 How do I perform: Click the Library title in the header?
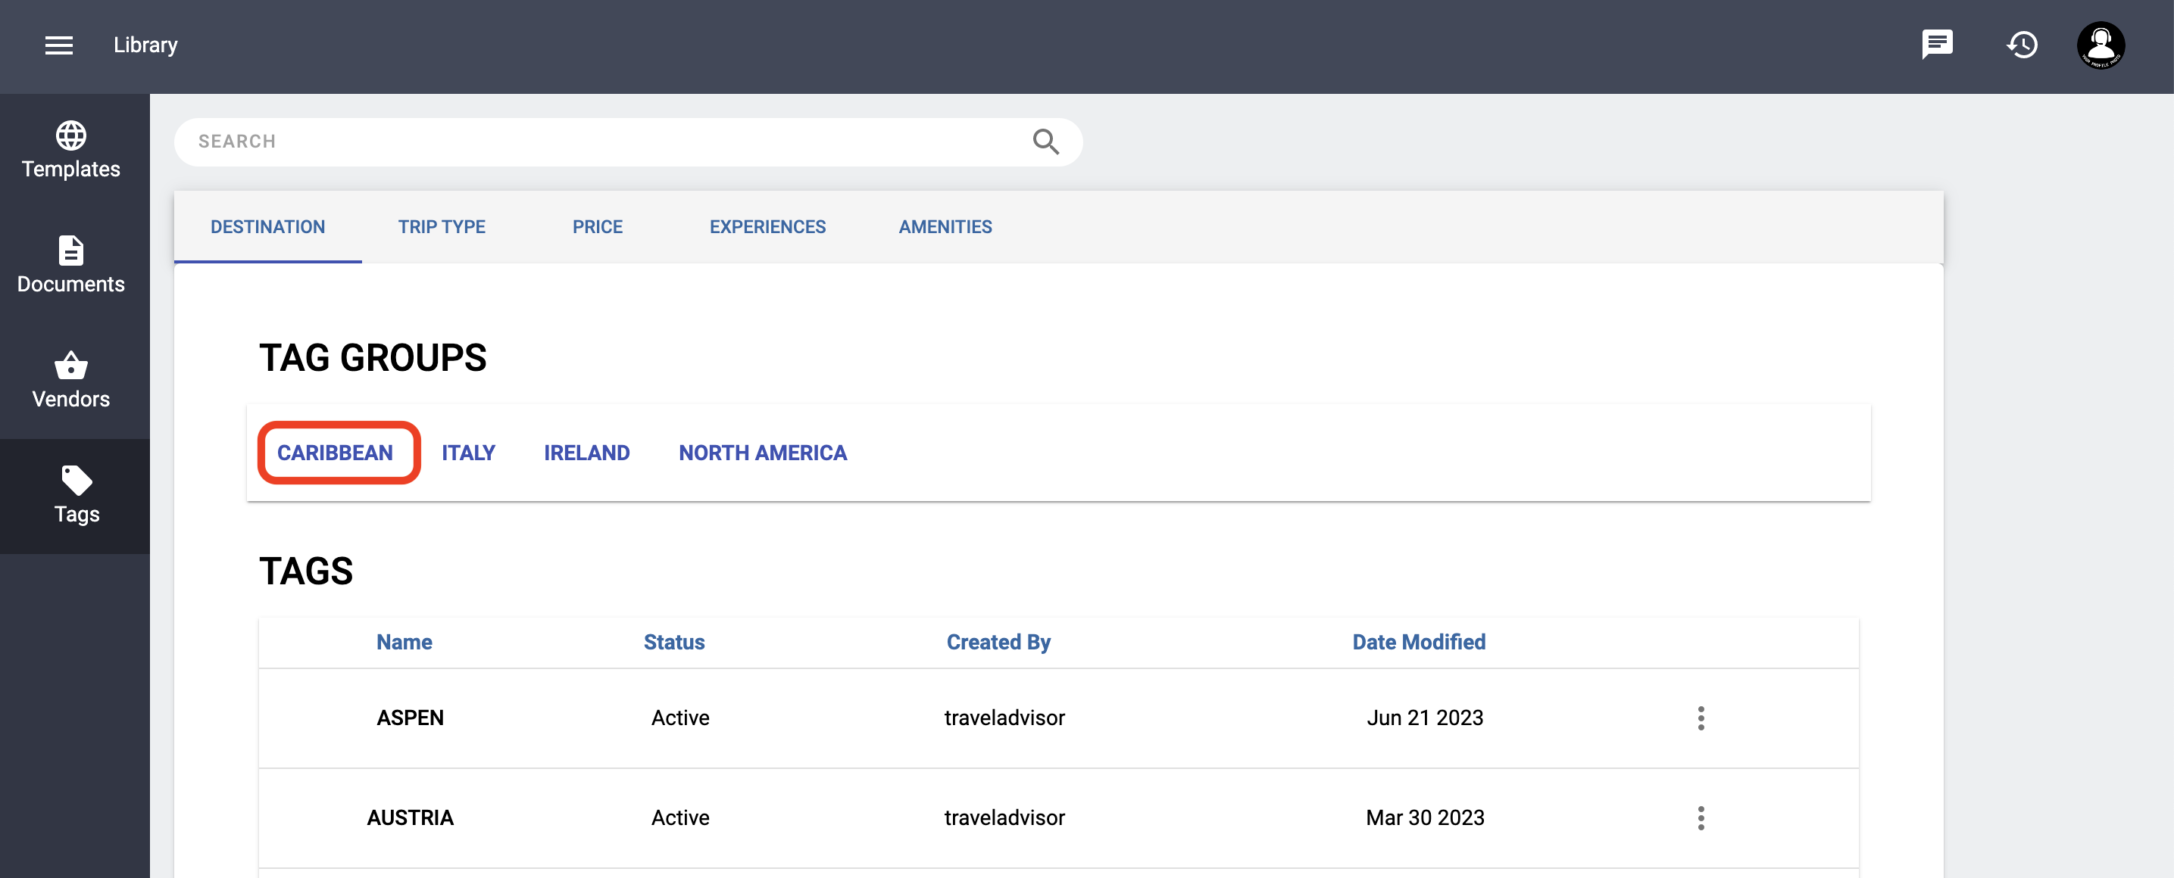145,45
